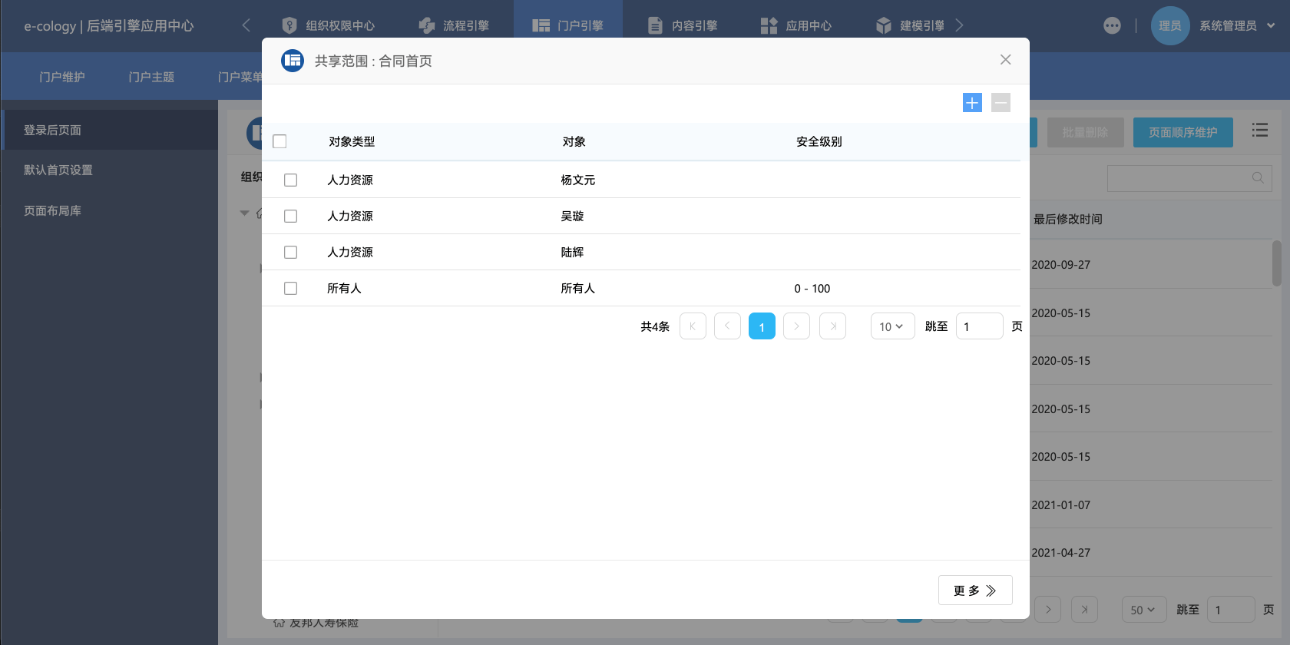The height and width of the screenshot is (645, 1290).
Task: Open the 10 per page dropdown
Action: 892,326
